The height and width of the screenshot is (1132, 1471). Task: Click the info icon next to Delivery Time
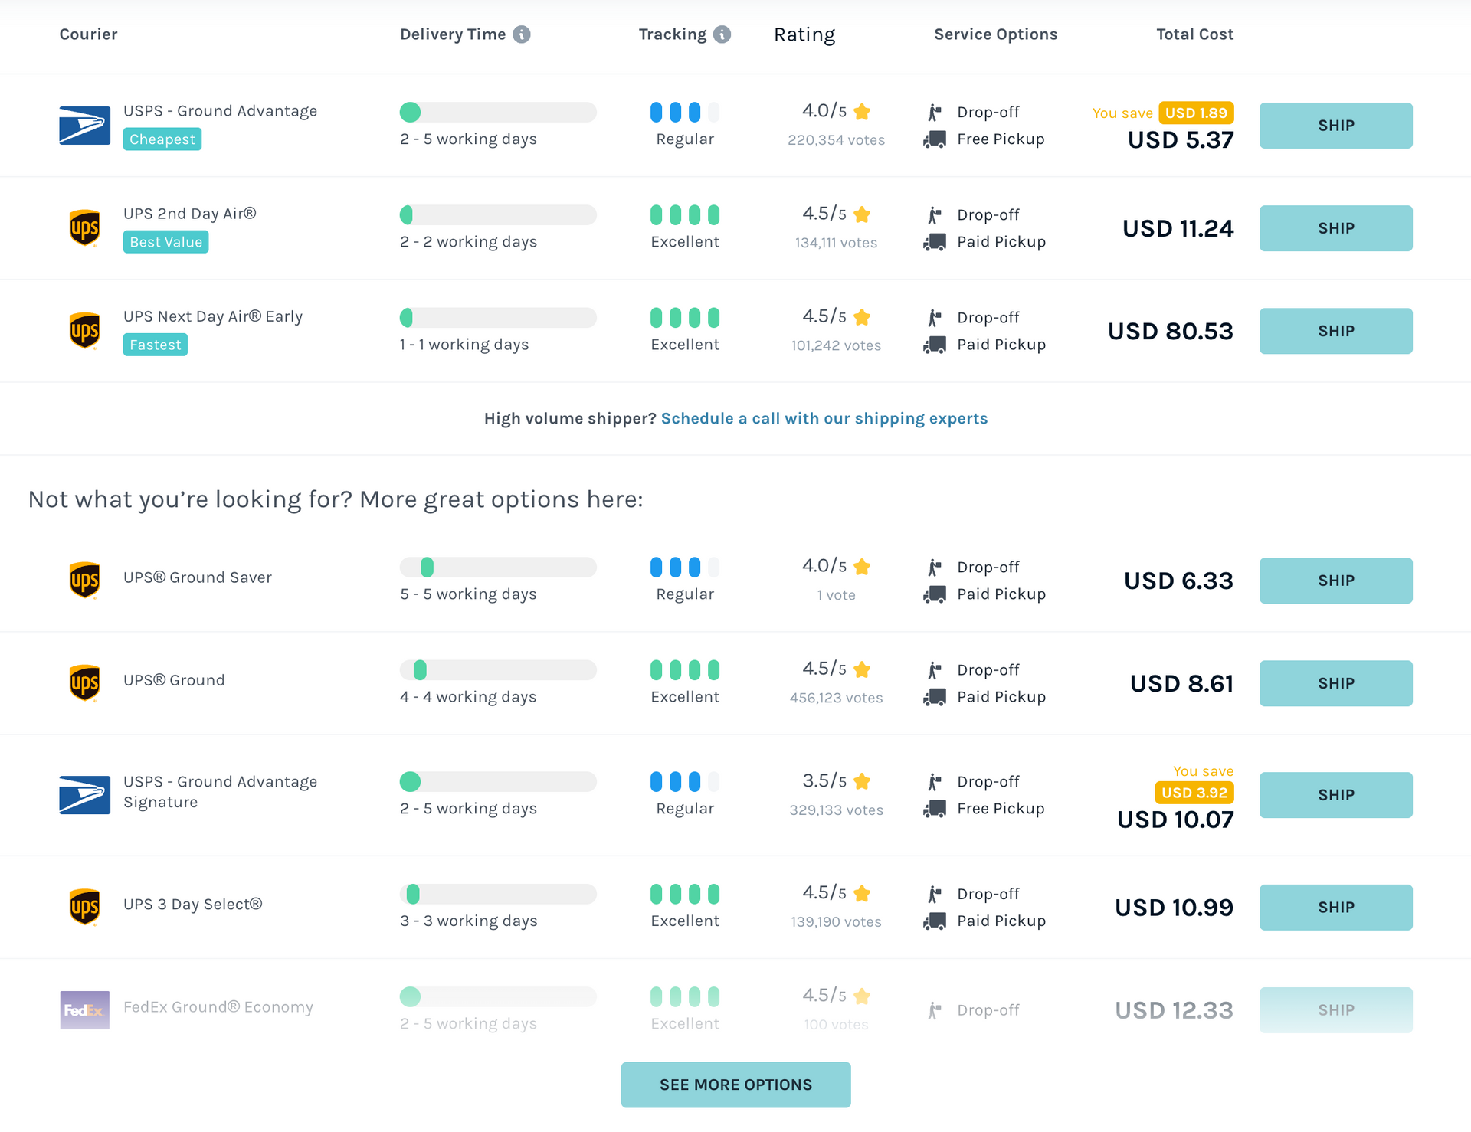pos(522,34)
